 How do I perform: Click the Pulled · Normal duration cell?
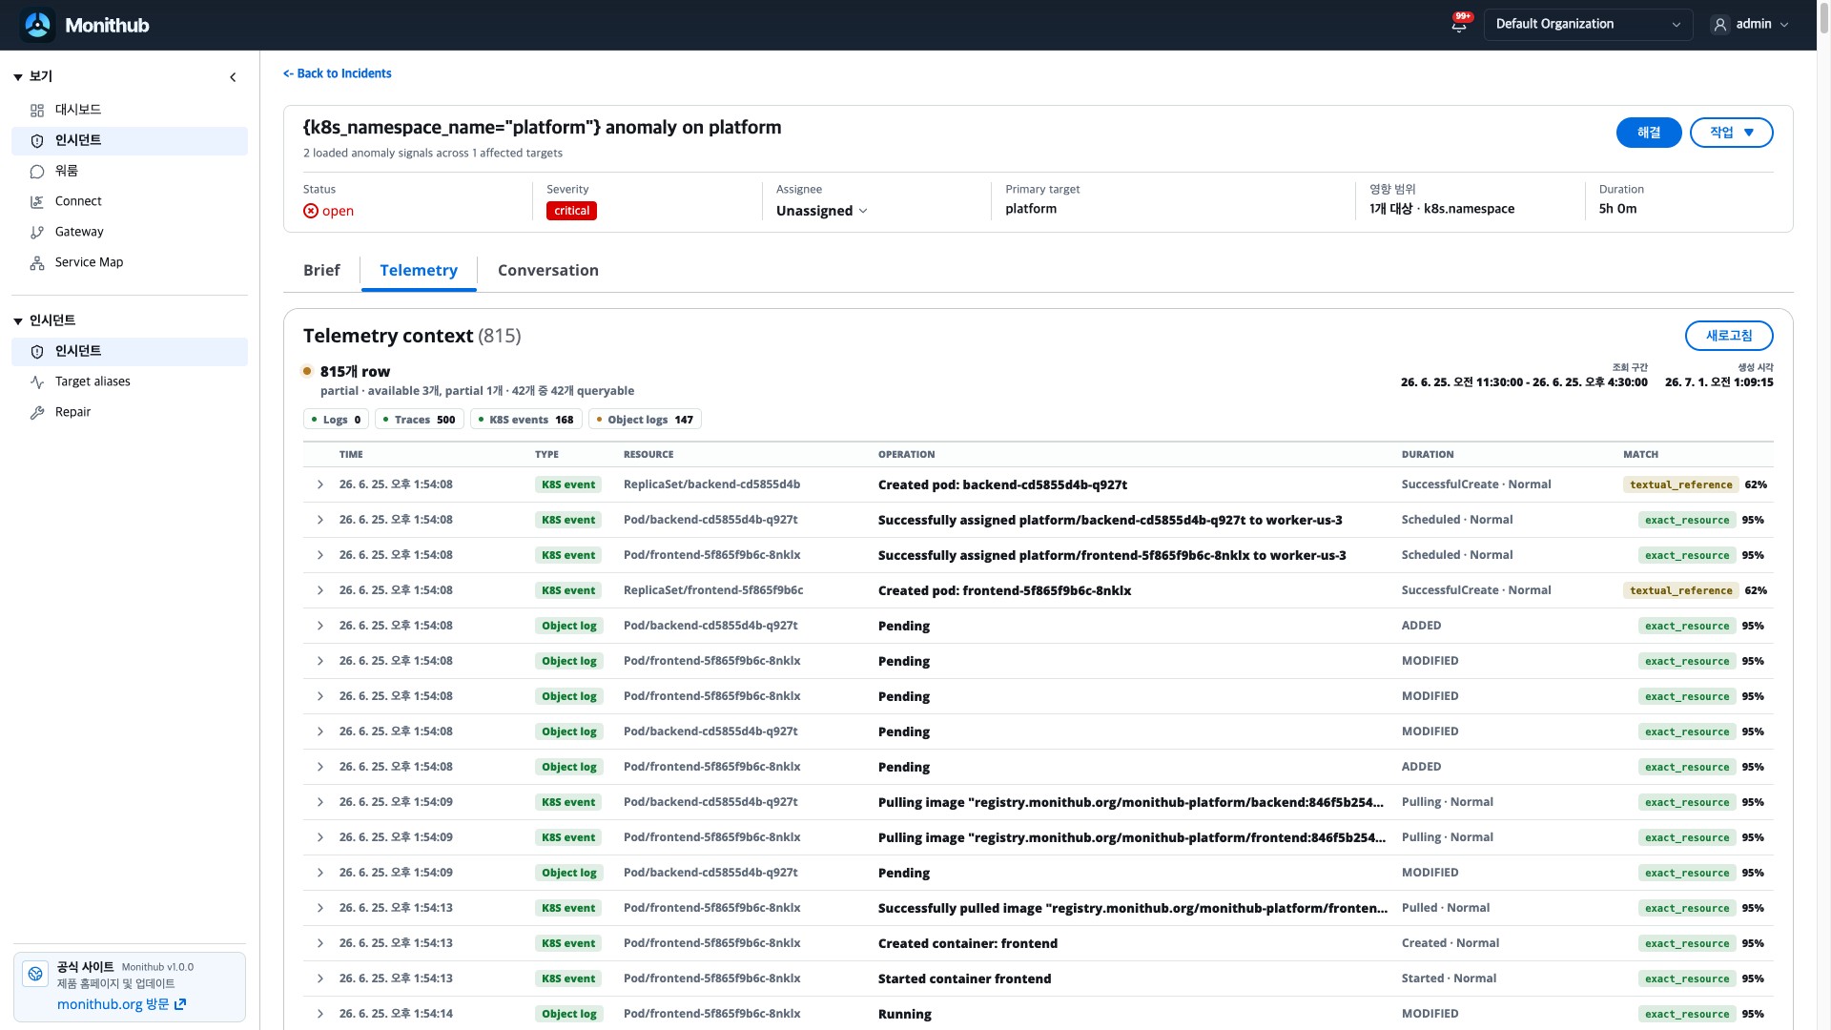1446,908
